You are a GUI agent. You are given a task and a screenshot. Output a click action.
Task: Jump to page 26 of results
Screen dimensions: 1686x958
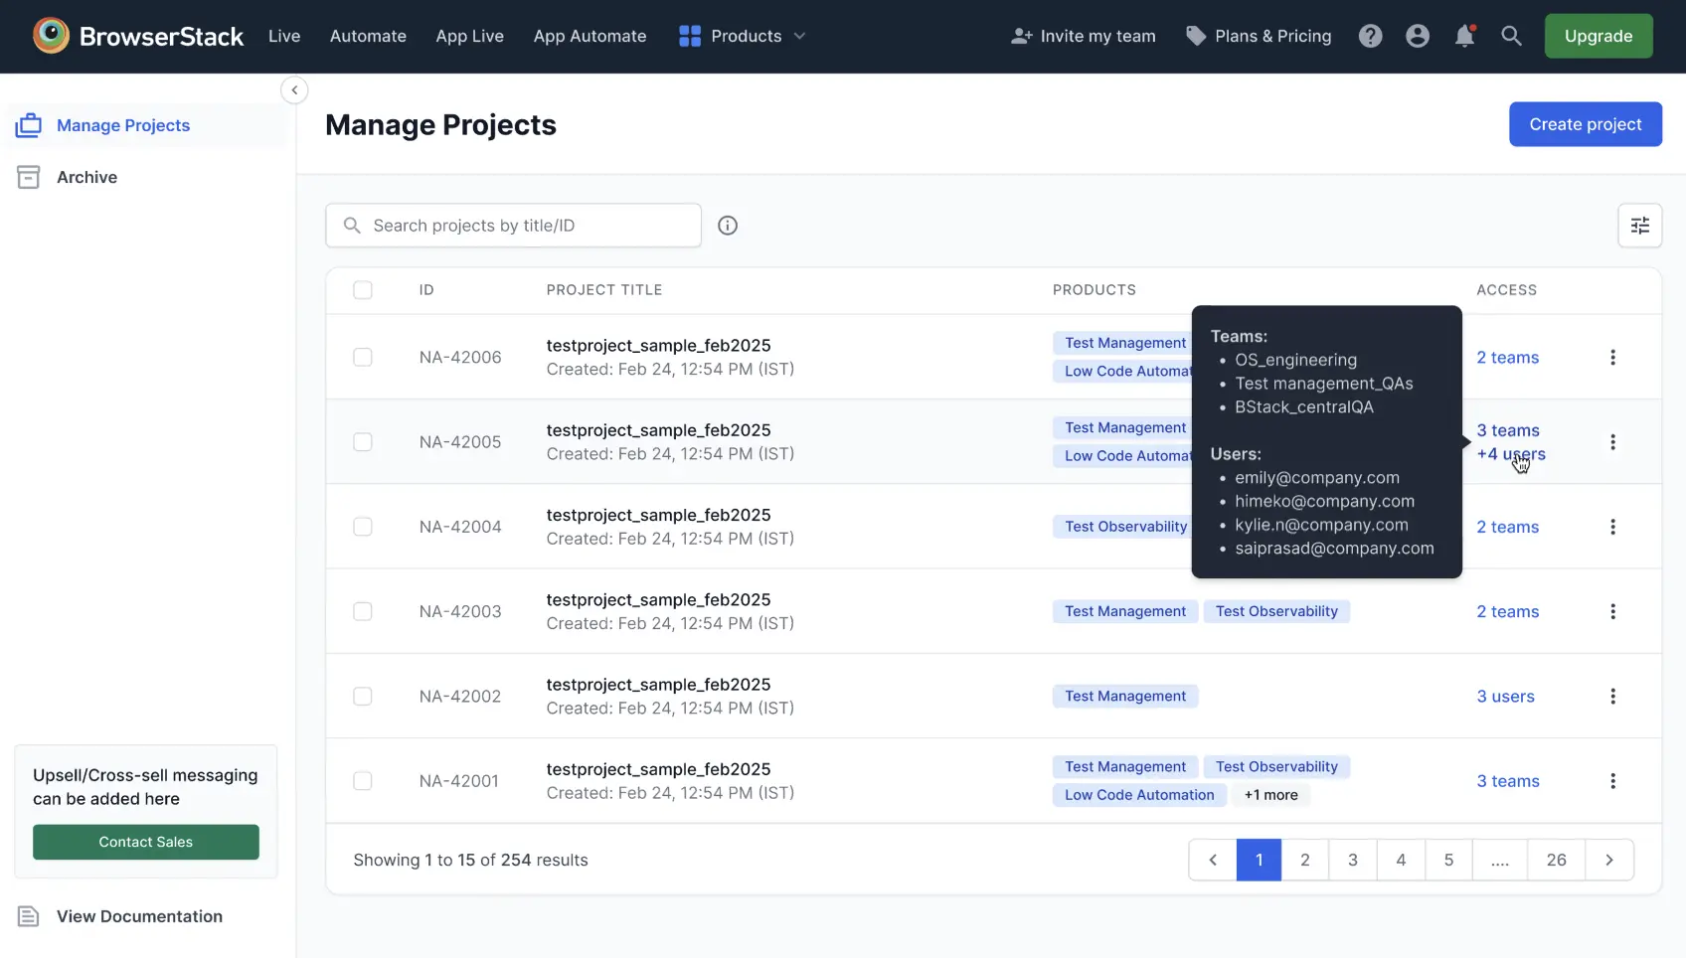[1556, 860]
